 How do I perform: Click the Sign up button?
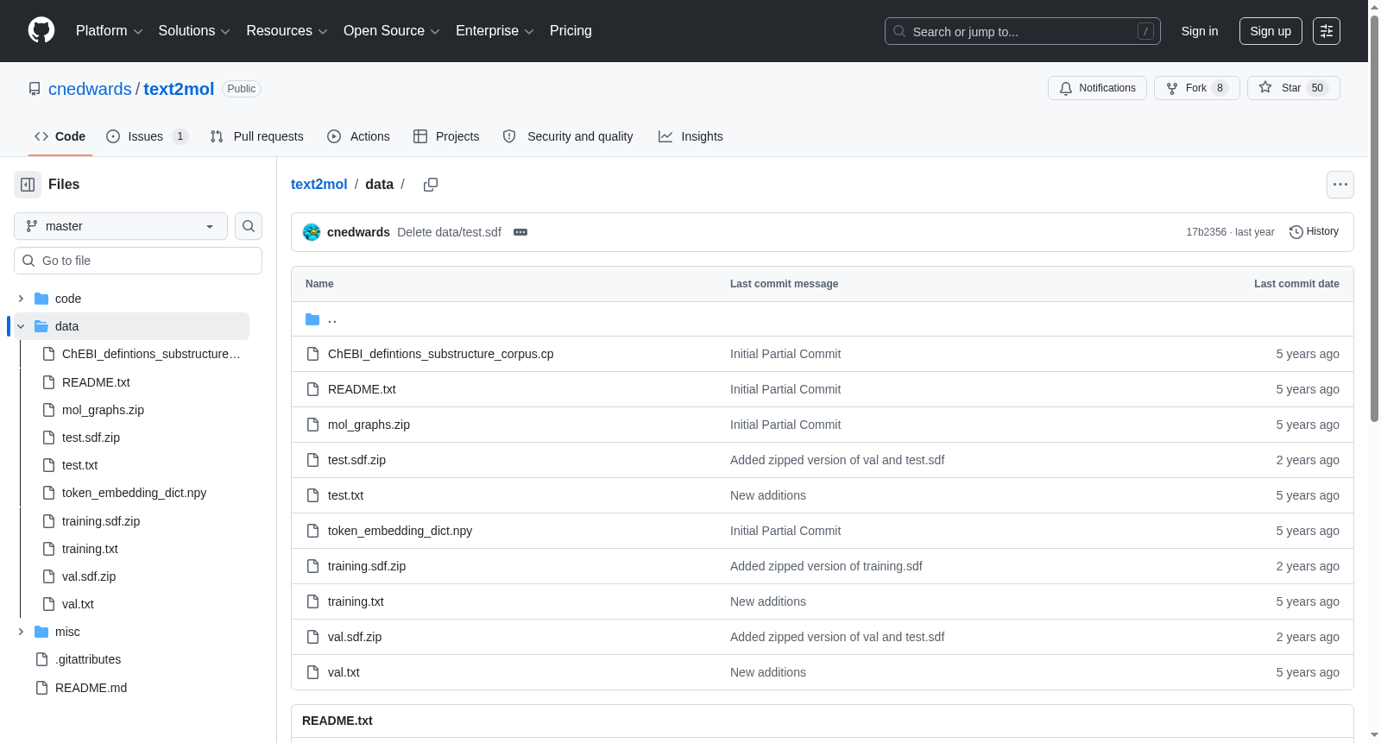point(1271,31)
